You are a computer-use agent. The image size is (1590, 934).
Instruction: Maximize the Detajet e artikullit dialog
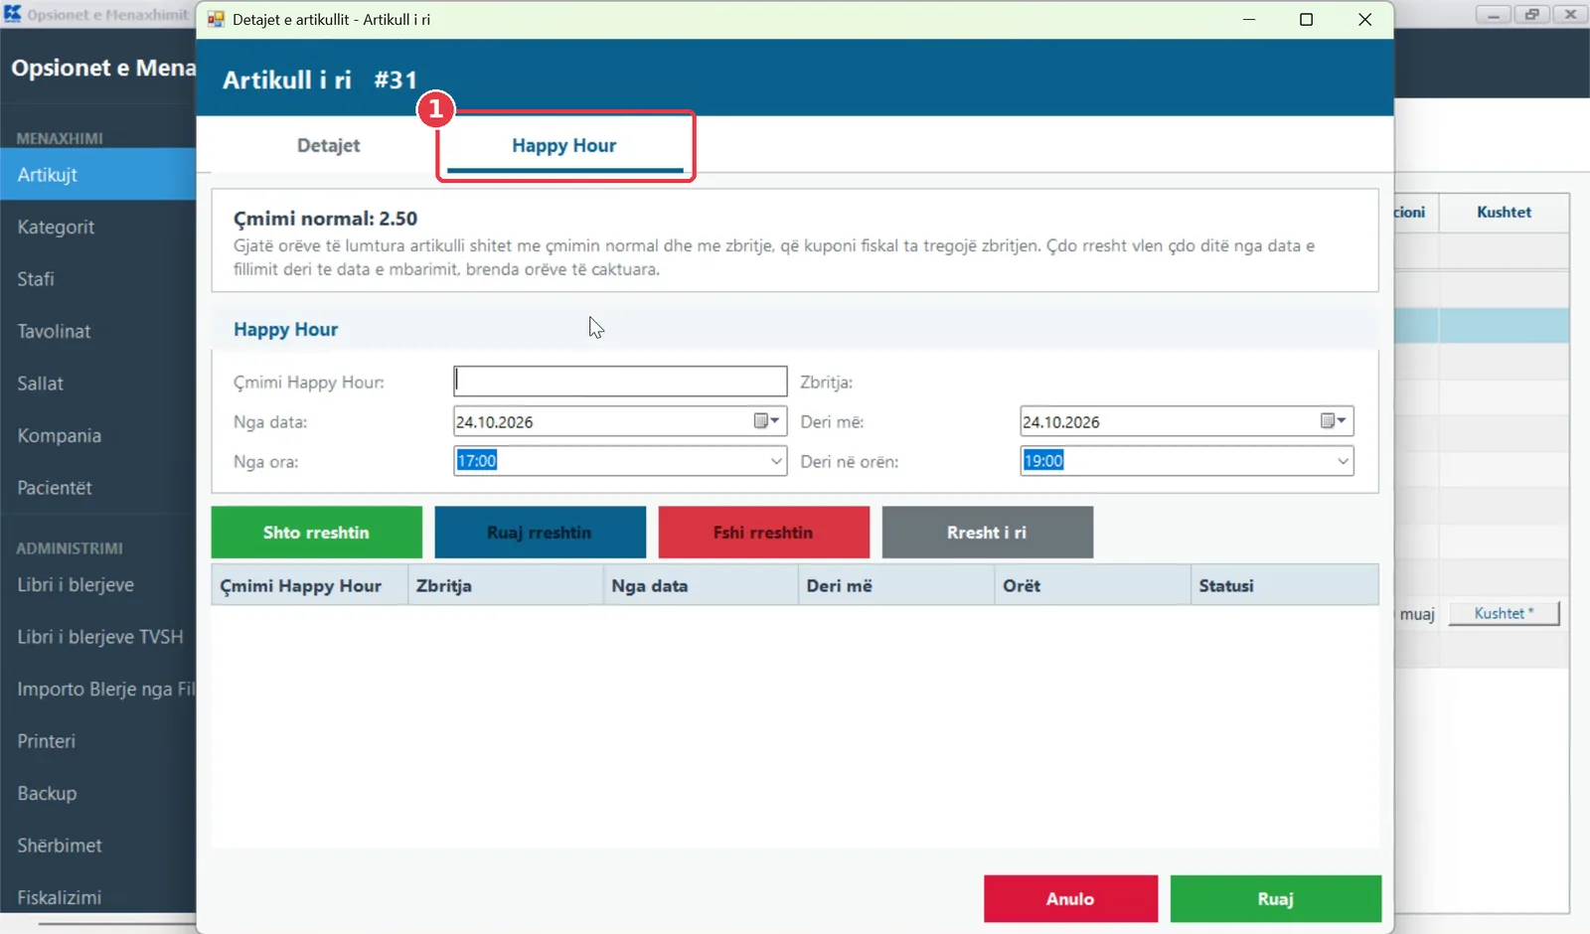[x=1307, y=19]
